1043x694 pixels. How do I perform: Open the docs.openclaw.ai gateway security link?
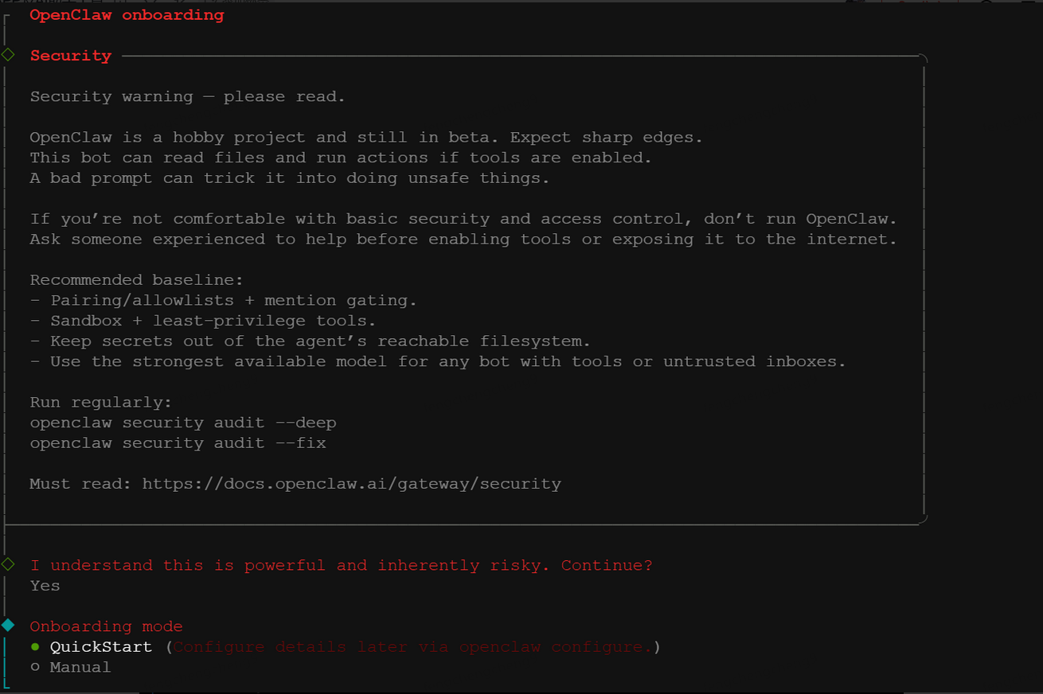351,484
